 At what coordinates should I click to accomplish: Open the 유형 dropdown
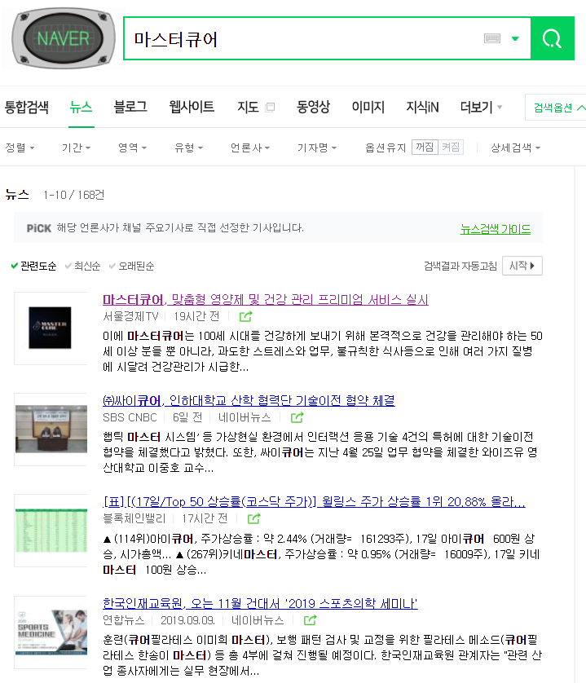pyautogui.click(x=188, y=148)
